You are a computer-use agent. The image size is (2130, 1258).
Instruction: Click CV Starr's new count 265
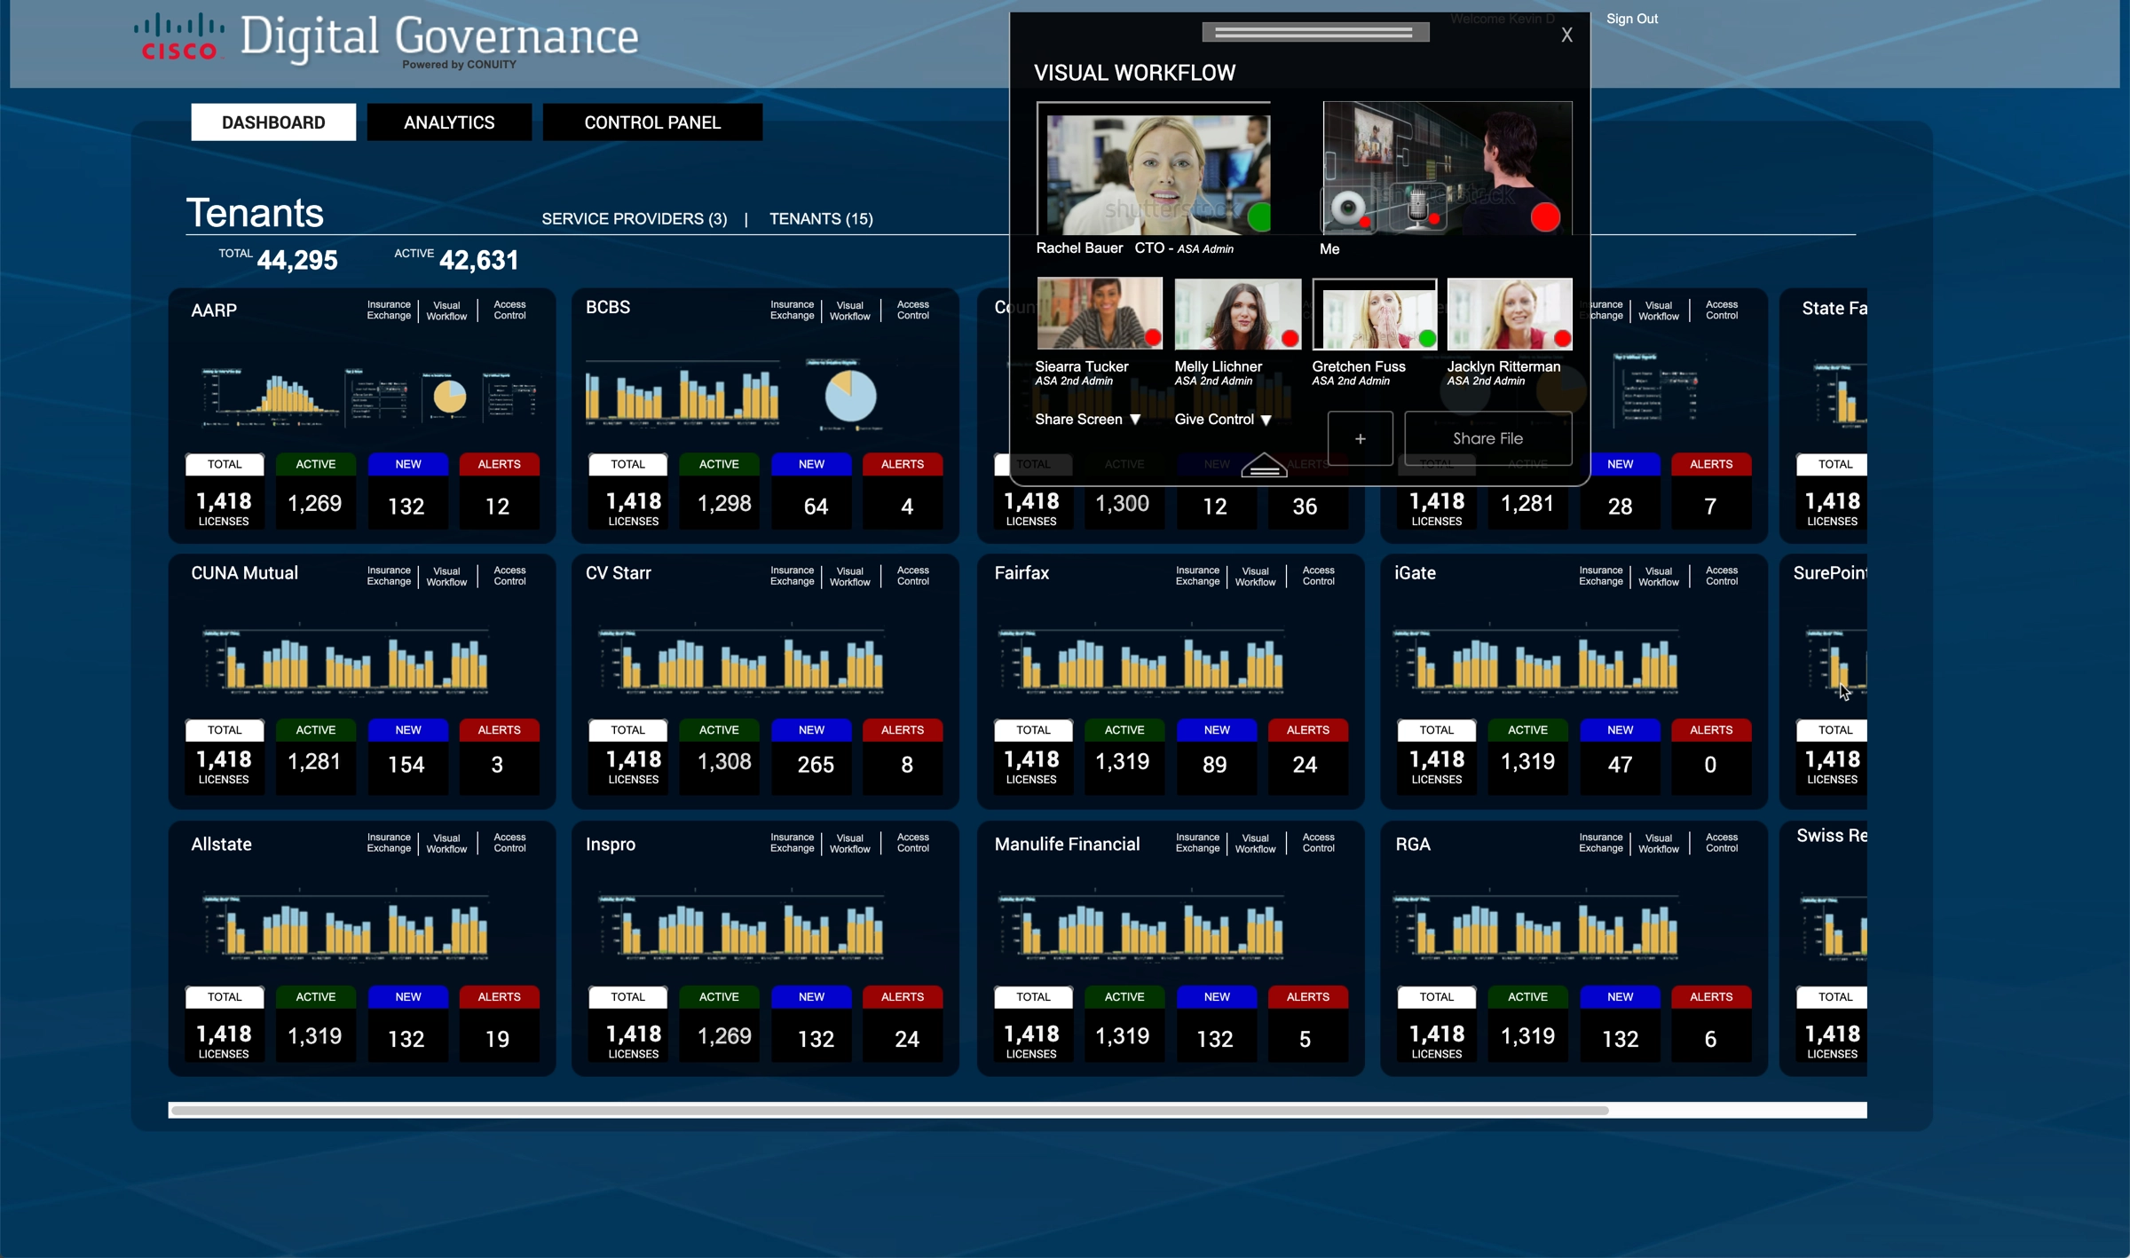coord(816,765)
